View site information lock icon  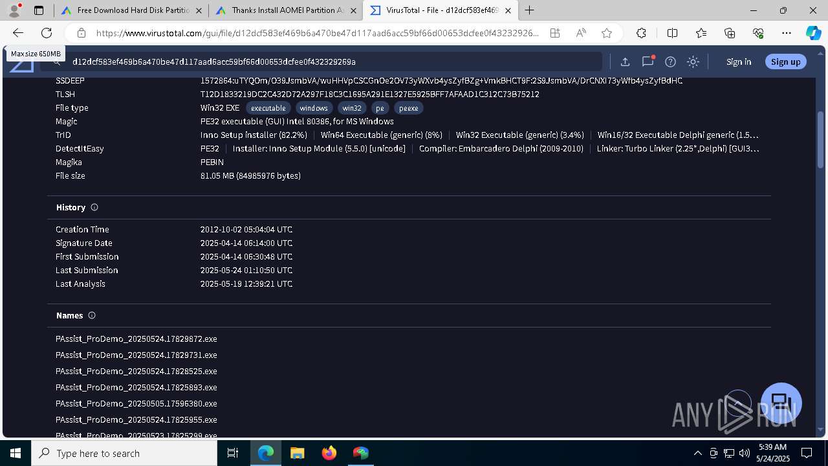[x=82, y=33]
